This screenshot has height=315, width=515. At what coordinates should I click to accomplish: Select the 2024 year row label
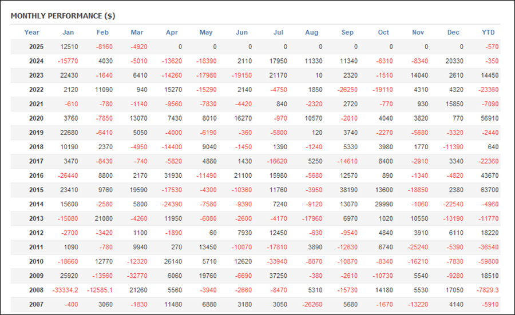tap(36, 61)
